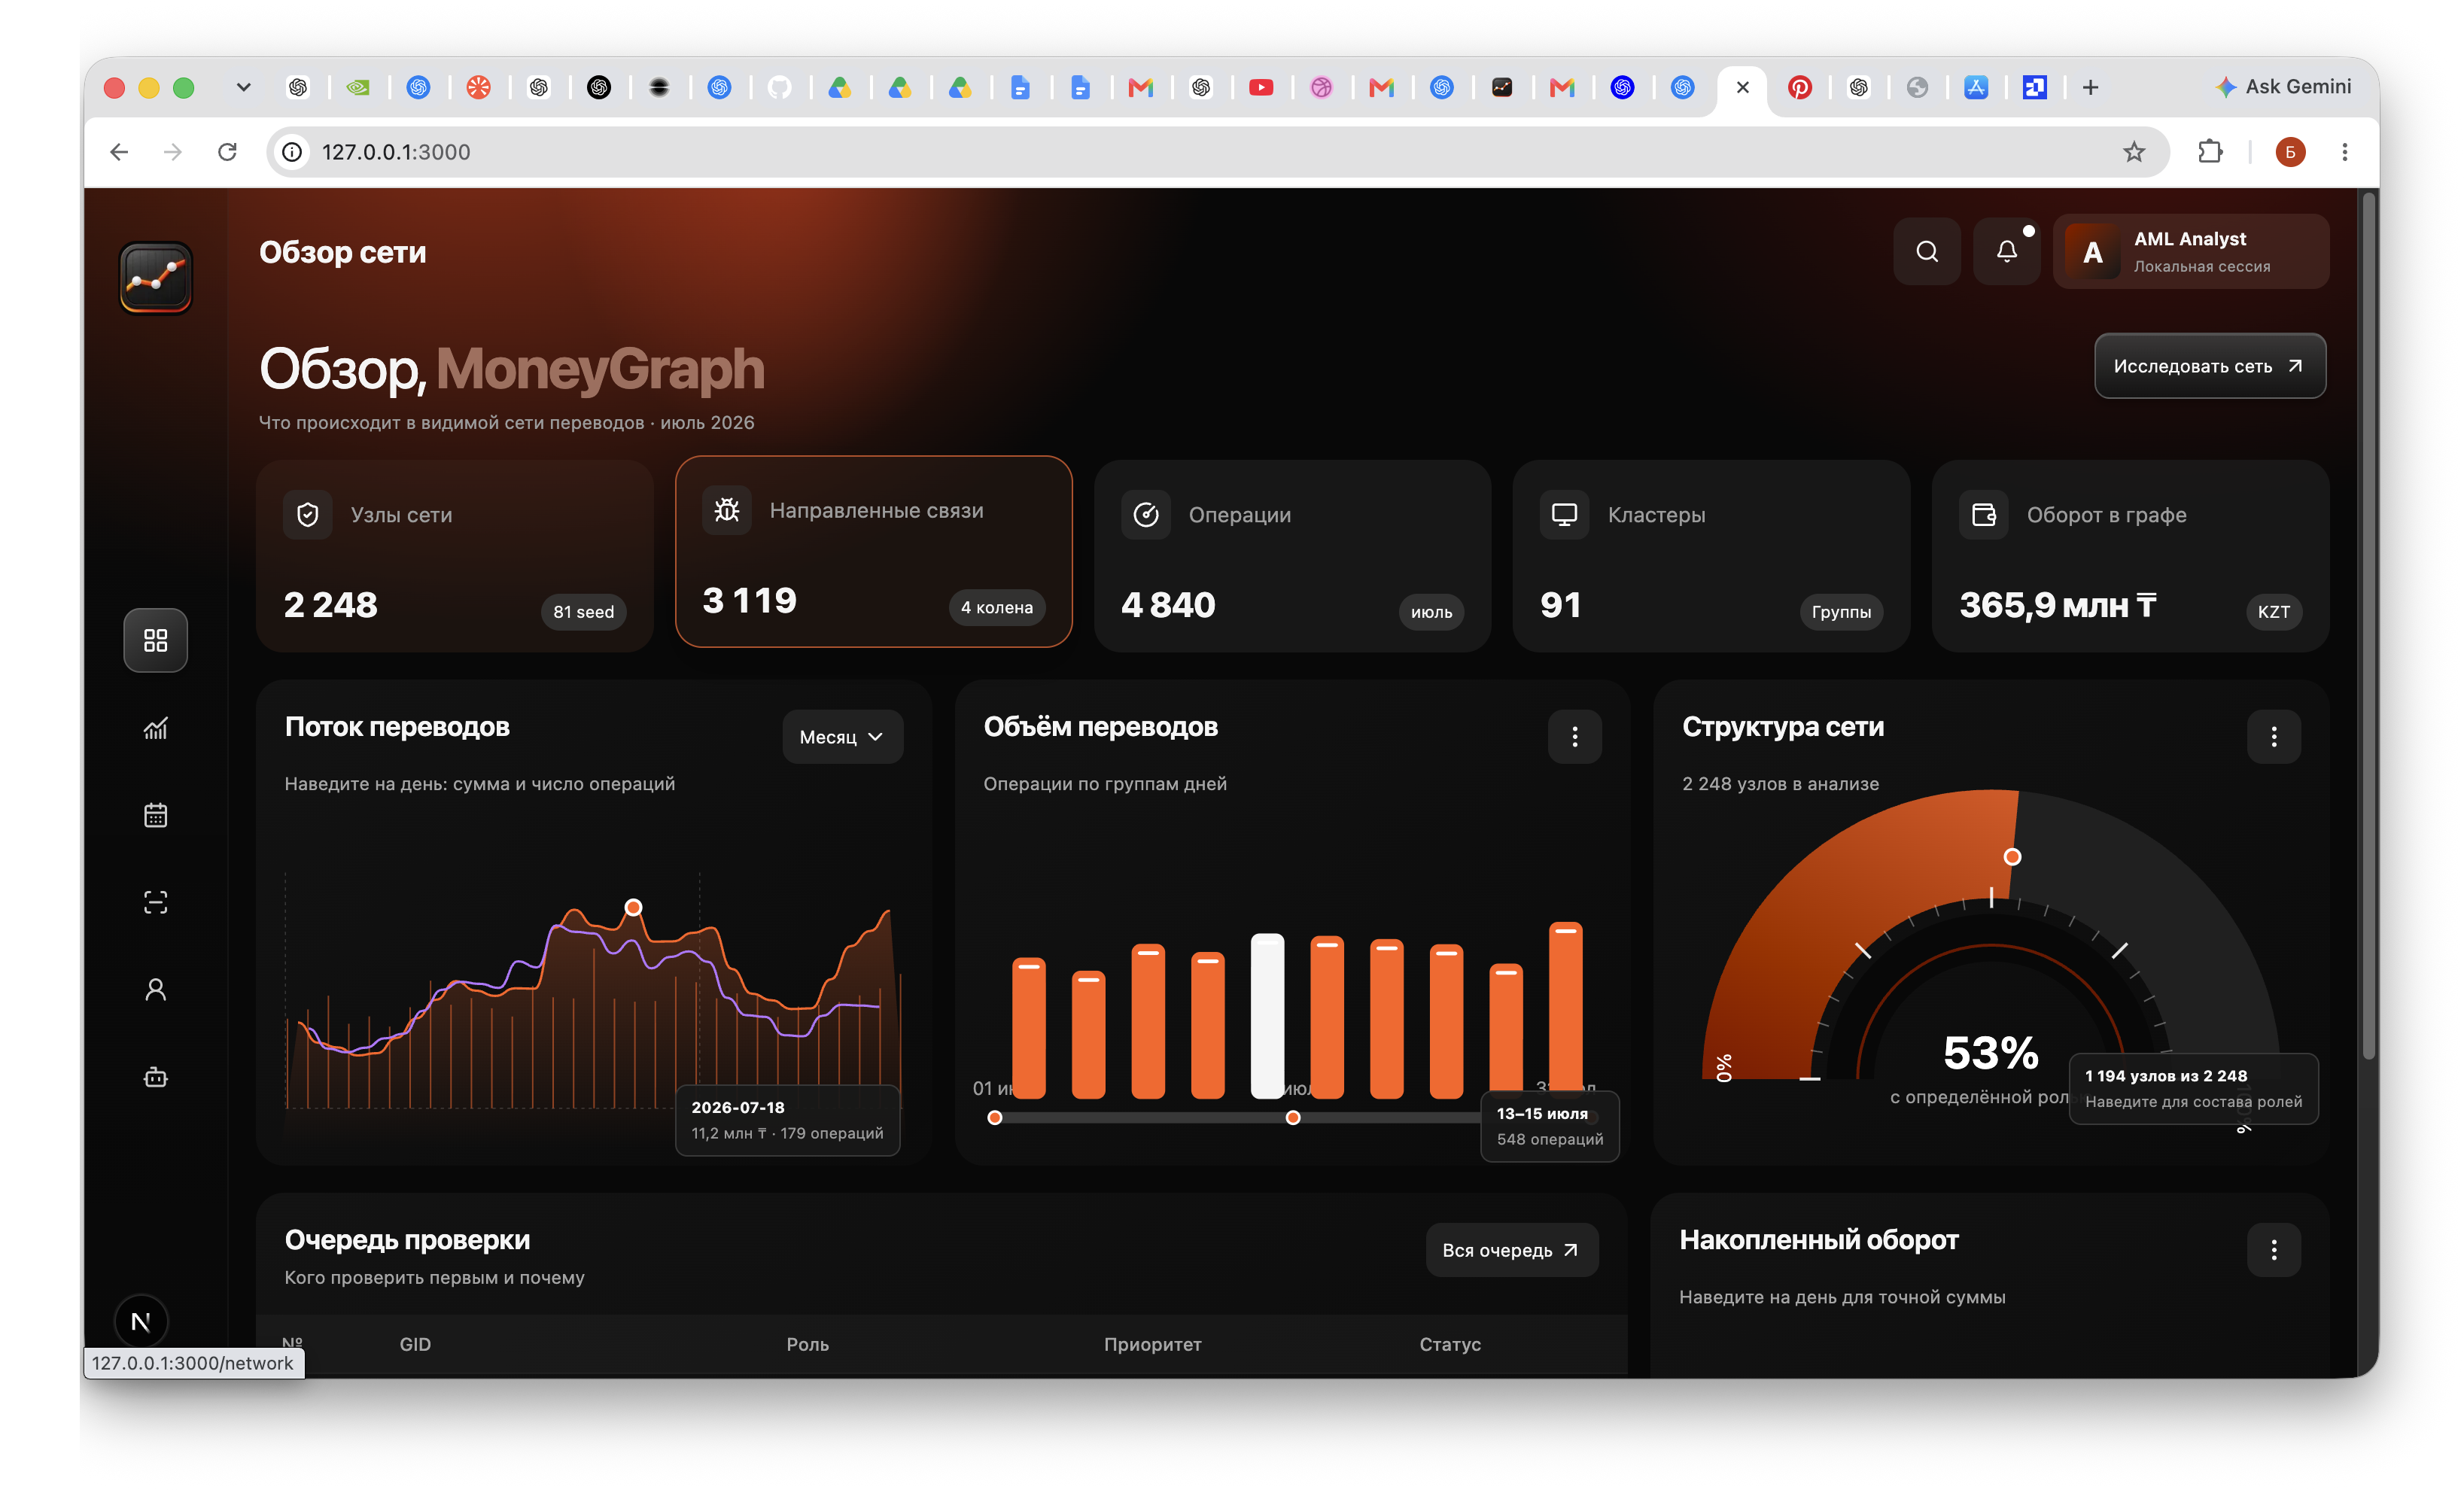Reload the page
The image size is (2464, 1490).
point(227,152)
